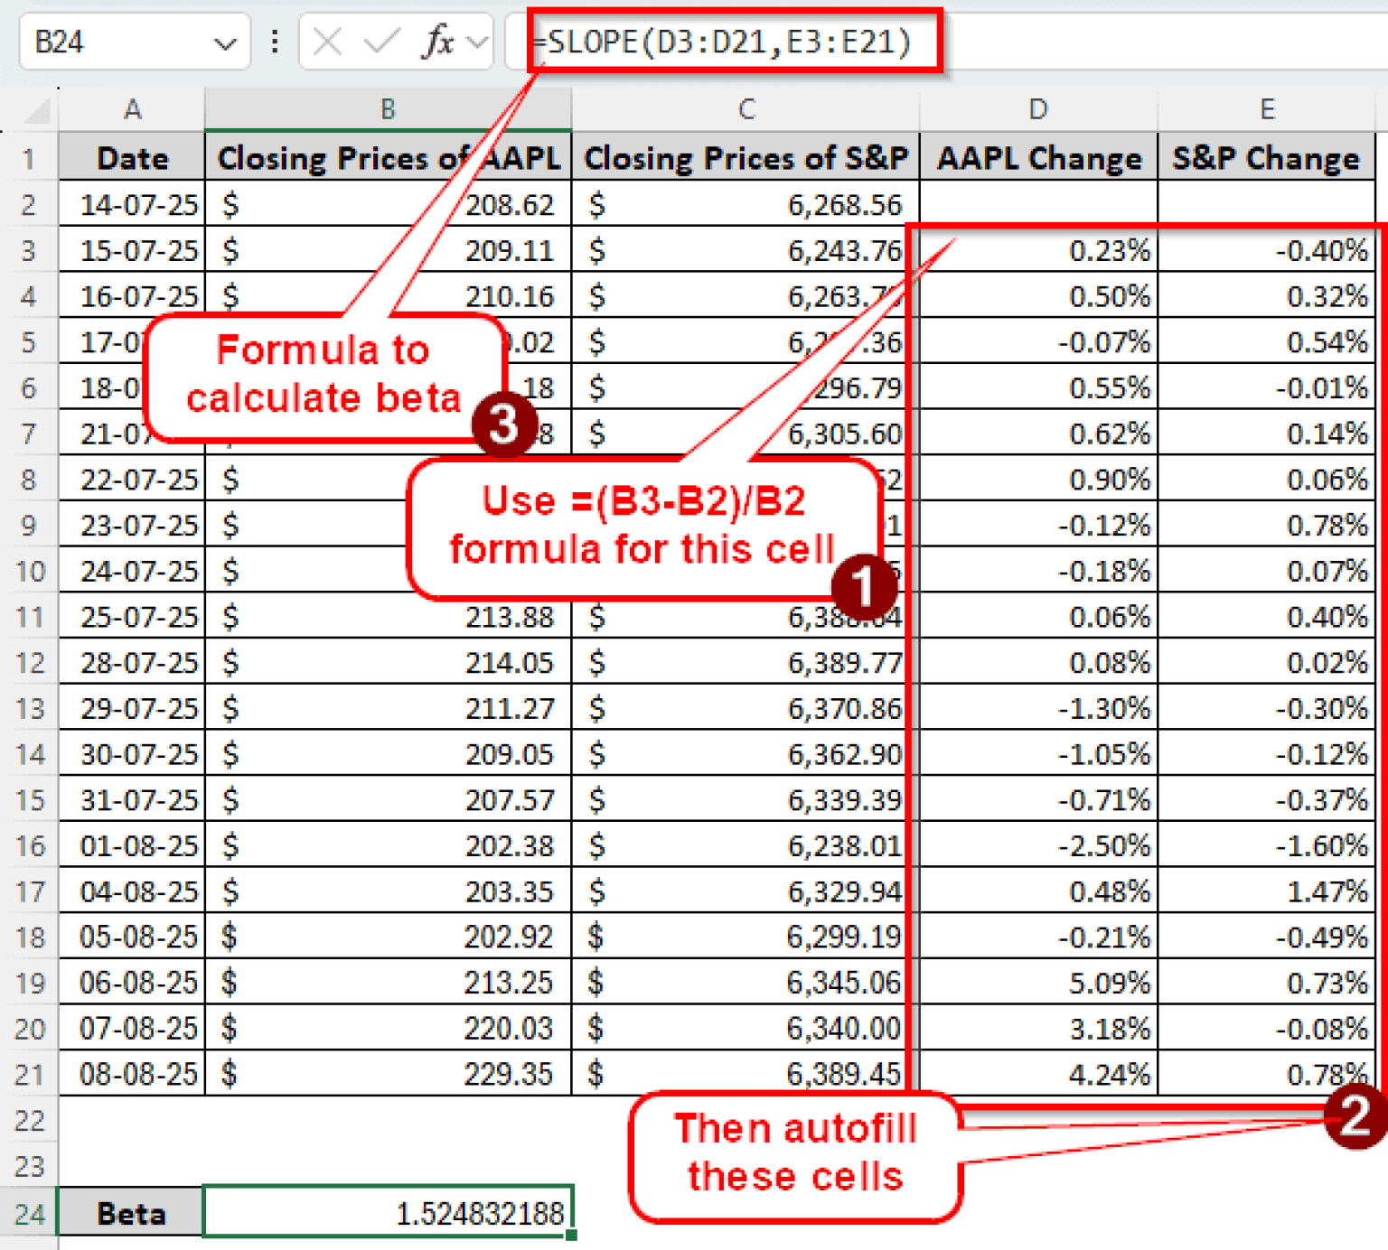Screen dimensions: 1388x1250
Task: Select column header B
Action: click(x=387, y=108)
